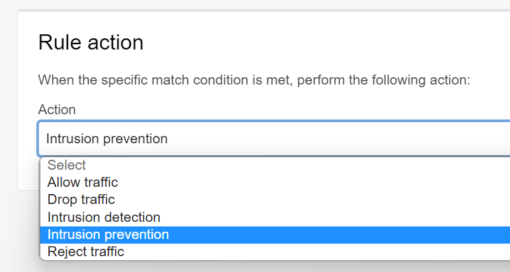Set the action to 'Reject traffic'
Image resolution: width=510 pixels, height=272 pixels.
86,252
